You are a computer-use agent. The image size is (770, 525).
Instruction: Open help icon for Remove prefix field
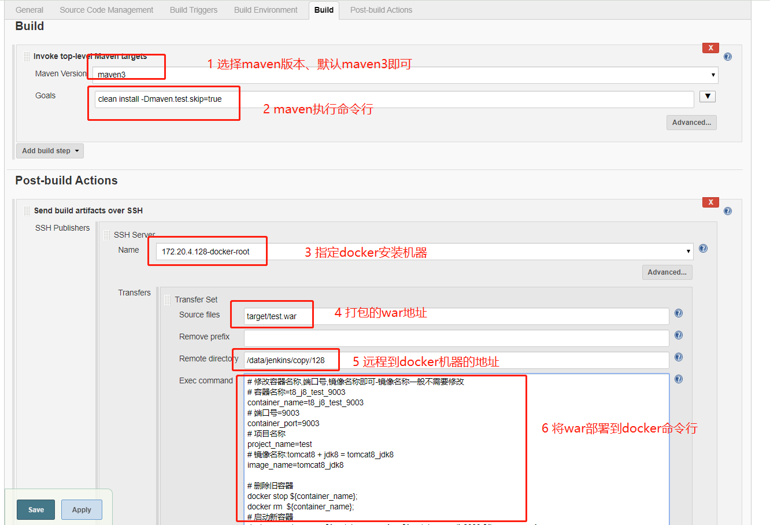[x=679, y=335]
